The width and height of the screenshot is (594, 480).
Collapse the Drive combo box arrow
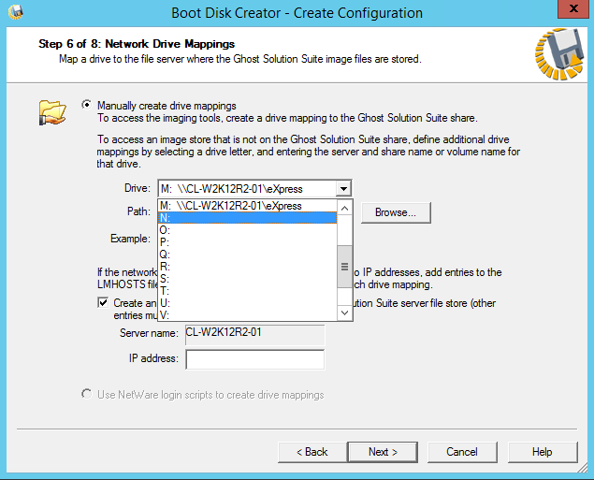pyautogui.click(x=343, y=188)
